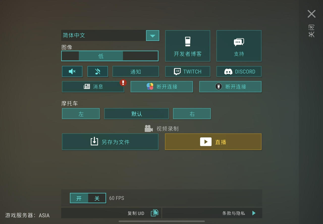Open the Discord server button
This screenshot has width=323, height=224.
pyautogui.click(x=239, y=71)
